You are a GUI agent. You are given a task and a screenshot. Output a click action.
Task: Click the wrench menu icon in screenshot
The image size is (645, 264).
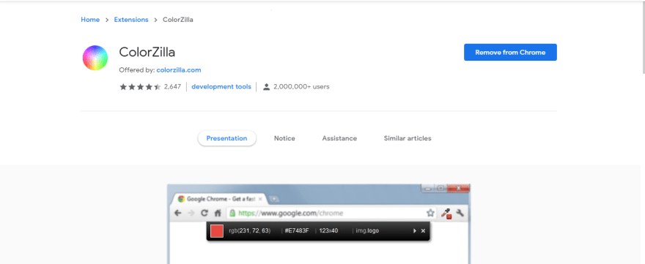[460, 213]
